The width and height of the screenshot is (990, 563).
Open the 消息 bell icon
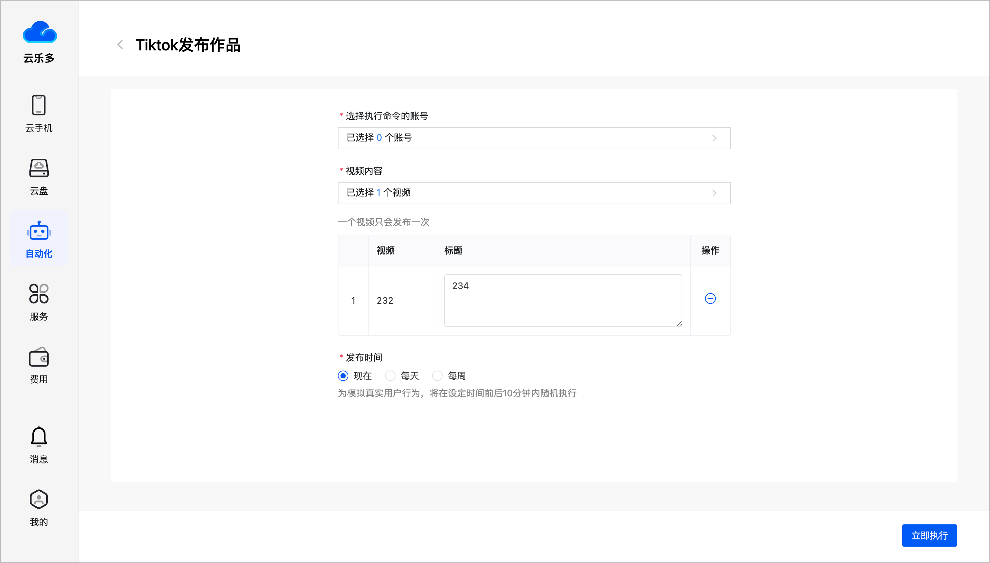point(39,437)
